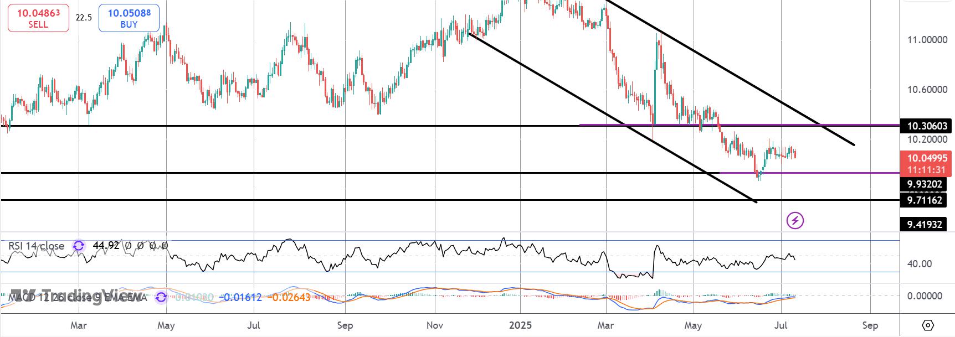Click the first Sep label on time axis
This screenshot has width=955, height=337.
pyautogui.click(x=345, y=325)
